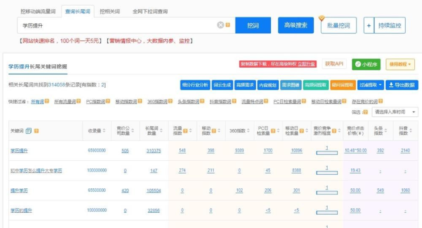
Task: Click the plus icon before 持续监控
Action: 369,26
